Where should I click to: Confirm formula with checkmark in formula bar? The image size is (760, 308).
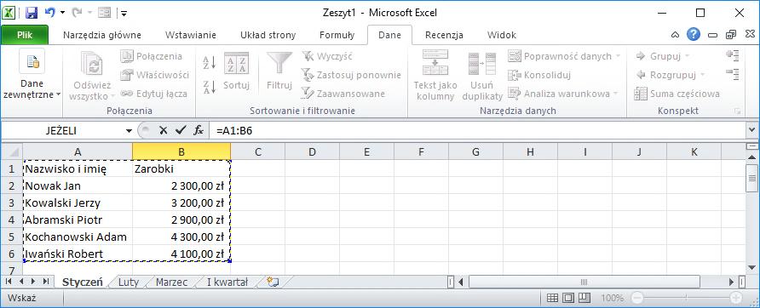pyautogui.click(x=181, y=130)
